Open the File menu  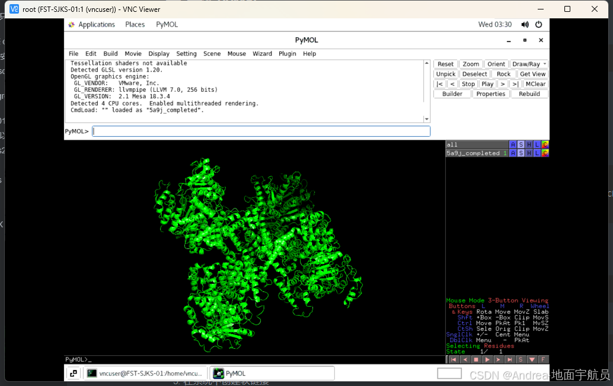[x=74, y=54]
